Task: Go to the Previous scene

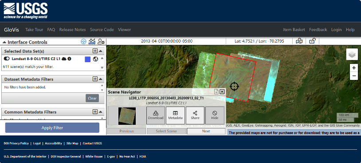Action: coord(126,131)
